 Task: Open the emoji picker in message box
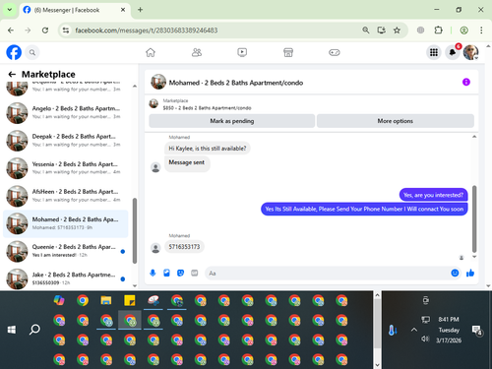(x=455, y=273)
